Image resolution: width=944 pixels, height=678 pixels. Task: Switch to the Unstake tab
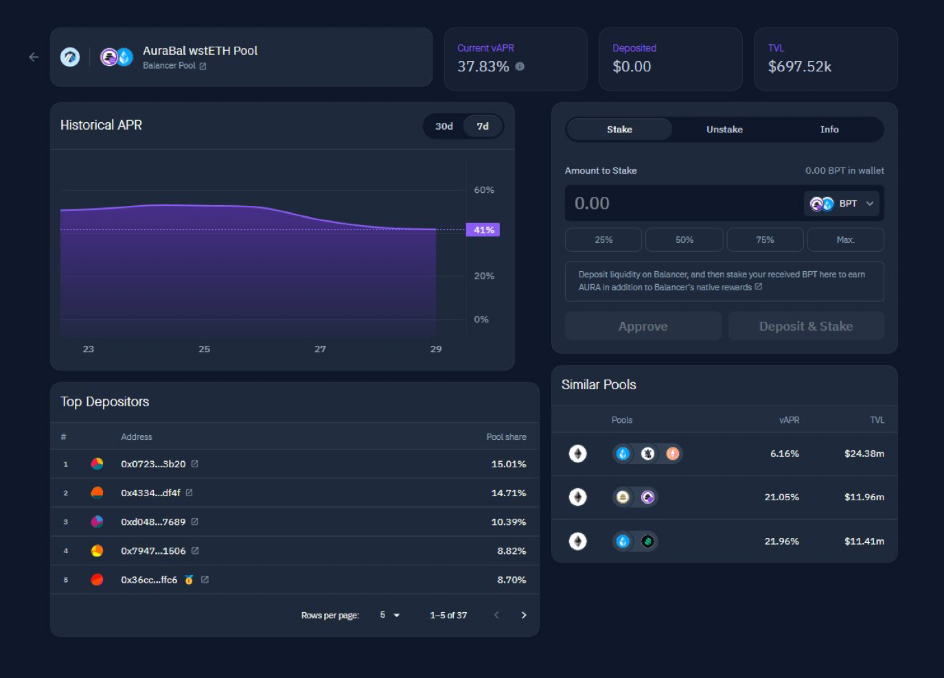[724, 130]
